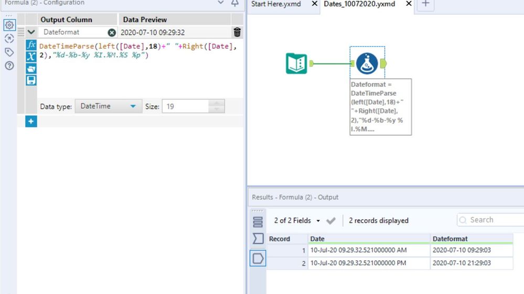Open the Navigation icon in config sidebar
The image size is (524, 294).
coord(9,38)
